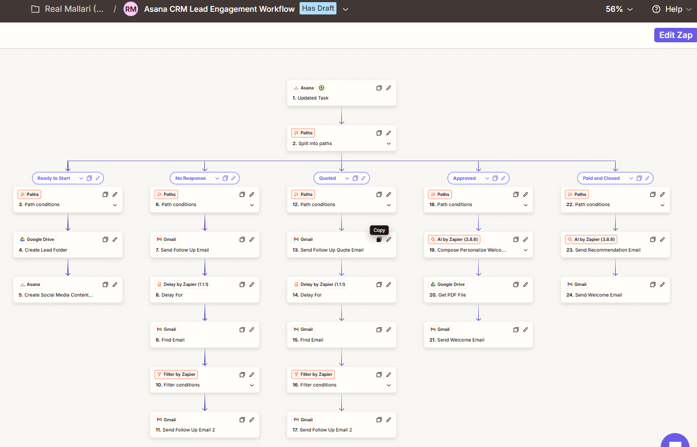
Task: Open the round chat widget button
Action: pos(675,442)
